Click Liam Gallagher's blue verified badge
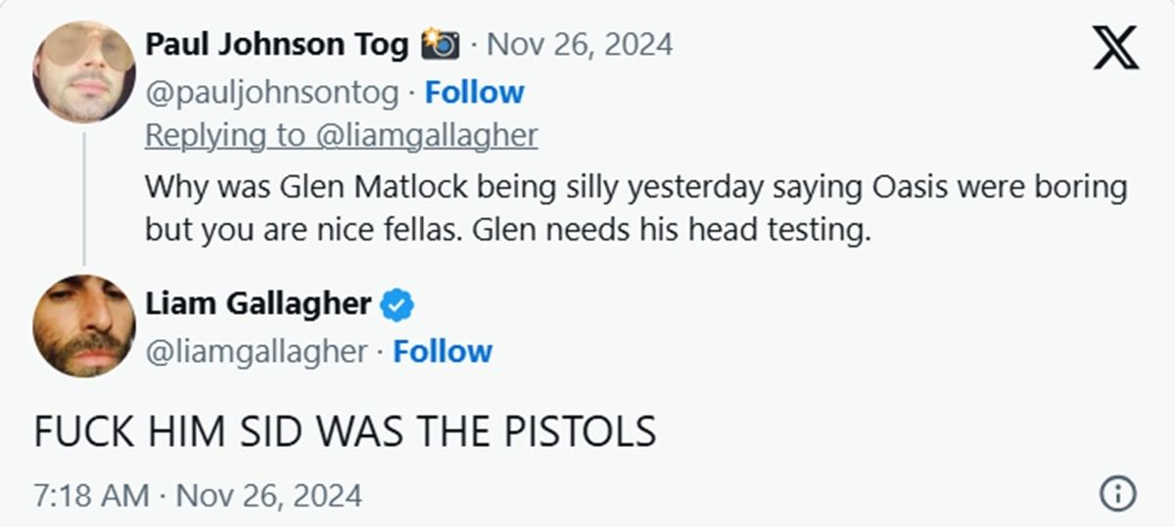This screenshot has height=527, width=1175. [x=397, y=305]
